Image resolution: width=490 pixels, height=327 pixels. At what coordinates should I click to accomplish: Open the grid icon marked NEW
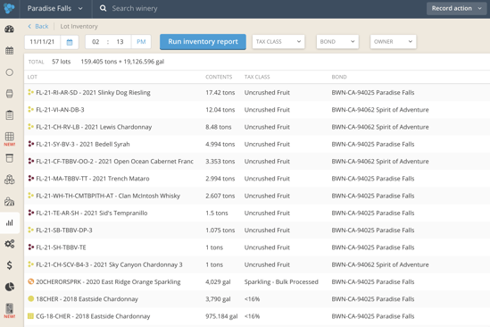(x=10, y=138)
